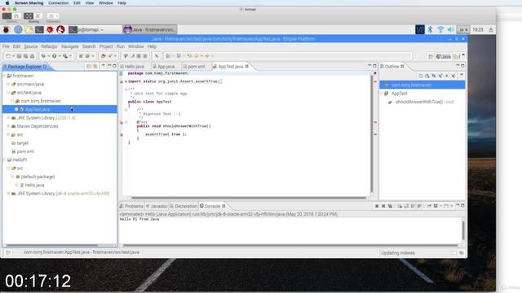The width and height of the screenshot is (522, 293).
Task: Select shouldAnswerWithTrue() in Outline
Action: [x=418, y=102]
